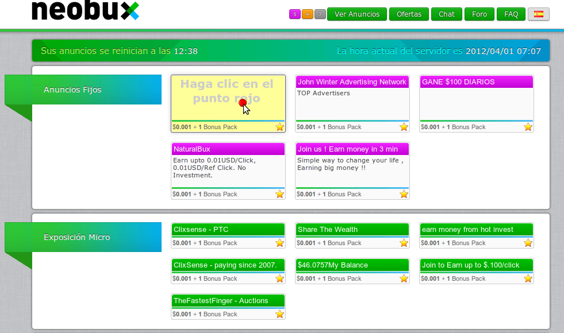Click star on NaturalBux ad
The height and width of the screenshot is (333, 564).
pyautogui.click(x=279, y=194)
